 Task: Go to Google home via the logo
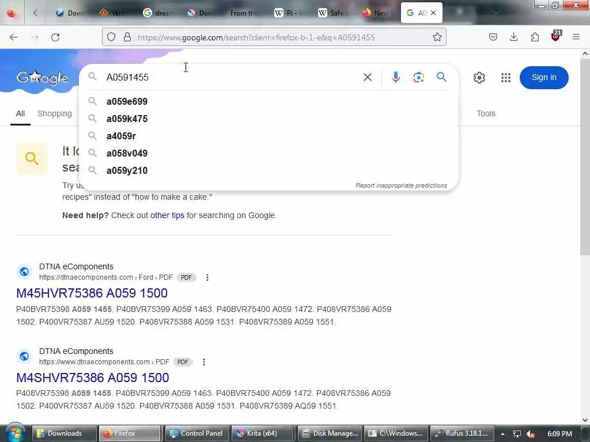(x=42, y=78)
